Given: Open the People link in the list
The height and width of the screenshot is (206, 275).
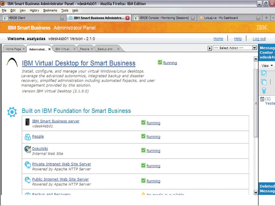Looking at the screenshot, I should pyautogui.click(x=38, y=136).
